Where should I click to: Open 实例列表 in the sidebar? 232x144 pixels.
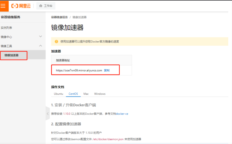tap(6, 28)
